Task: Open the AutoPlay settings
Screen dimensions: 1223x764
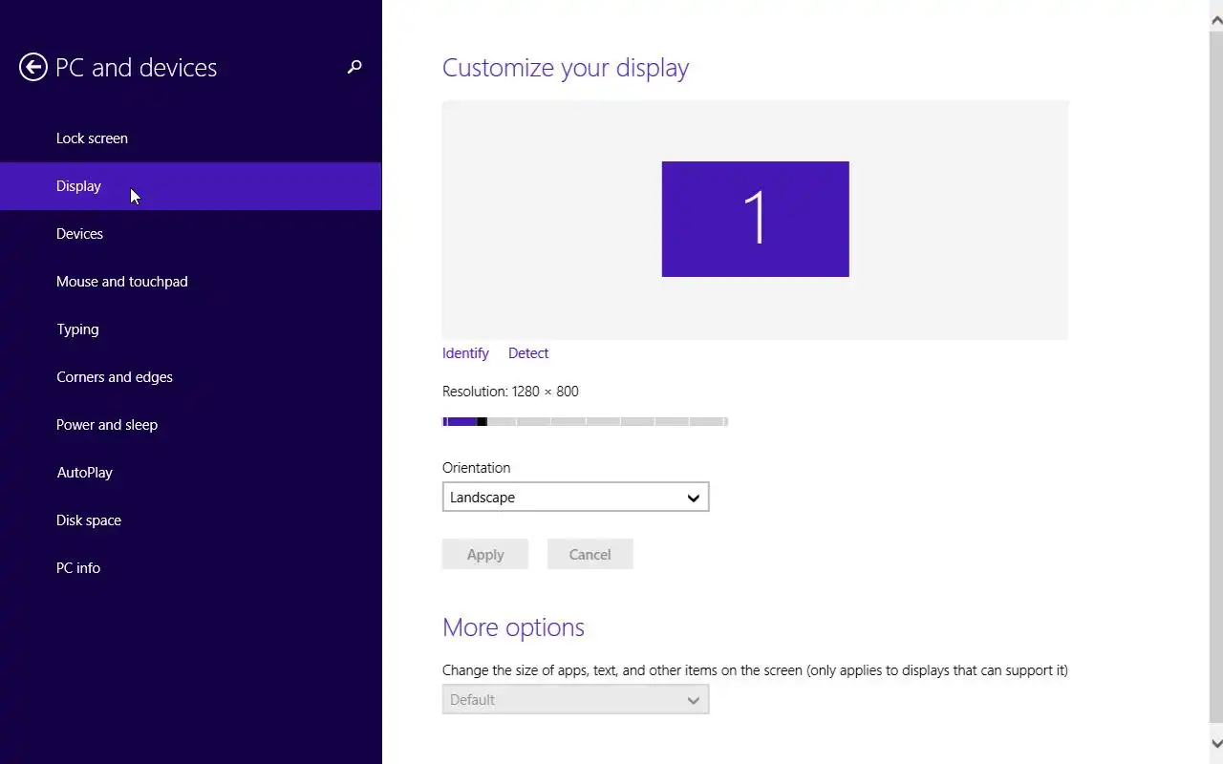Action: (x=191, y=473)
